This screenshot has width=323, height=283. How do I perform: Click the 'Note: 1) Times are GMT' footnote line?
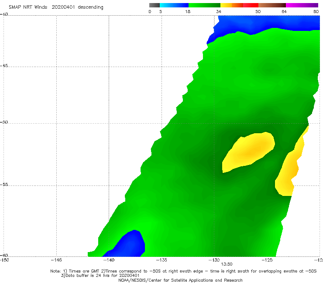183,271
